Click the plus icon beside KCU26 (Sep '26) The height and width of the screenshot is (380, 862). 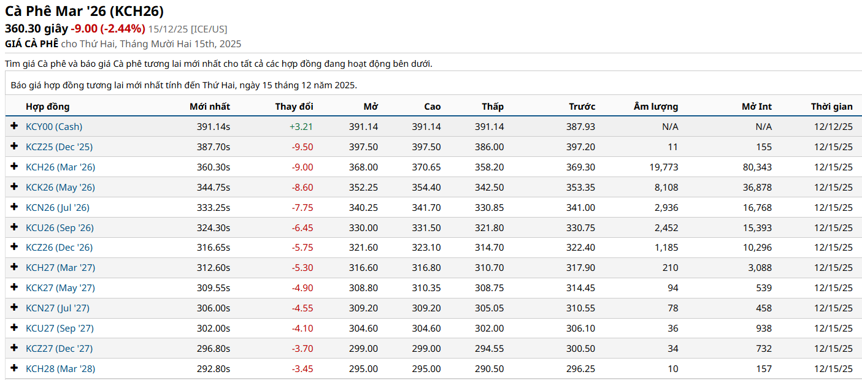(x=15, y=227)
